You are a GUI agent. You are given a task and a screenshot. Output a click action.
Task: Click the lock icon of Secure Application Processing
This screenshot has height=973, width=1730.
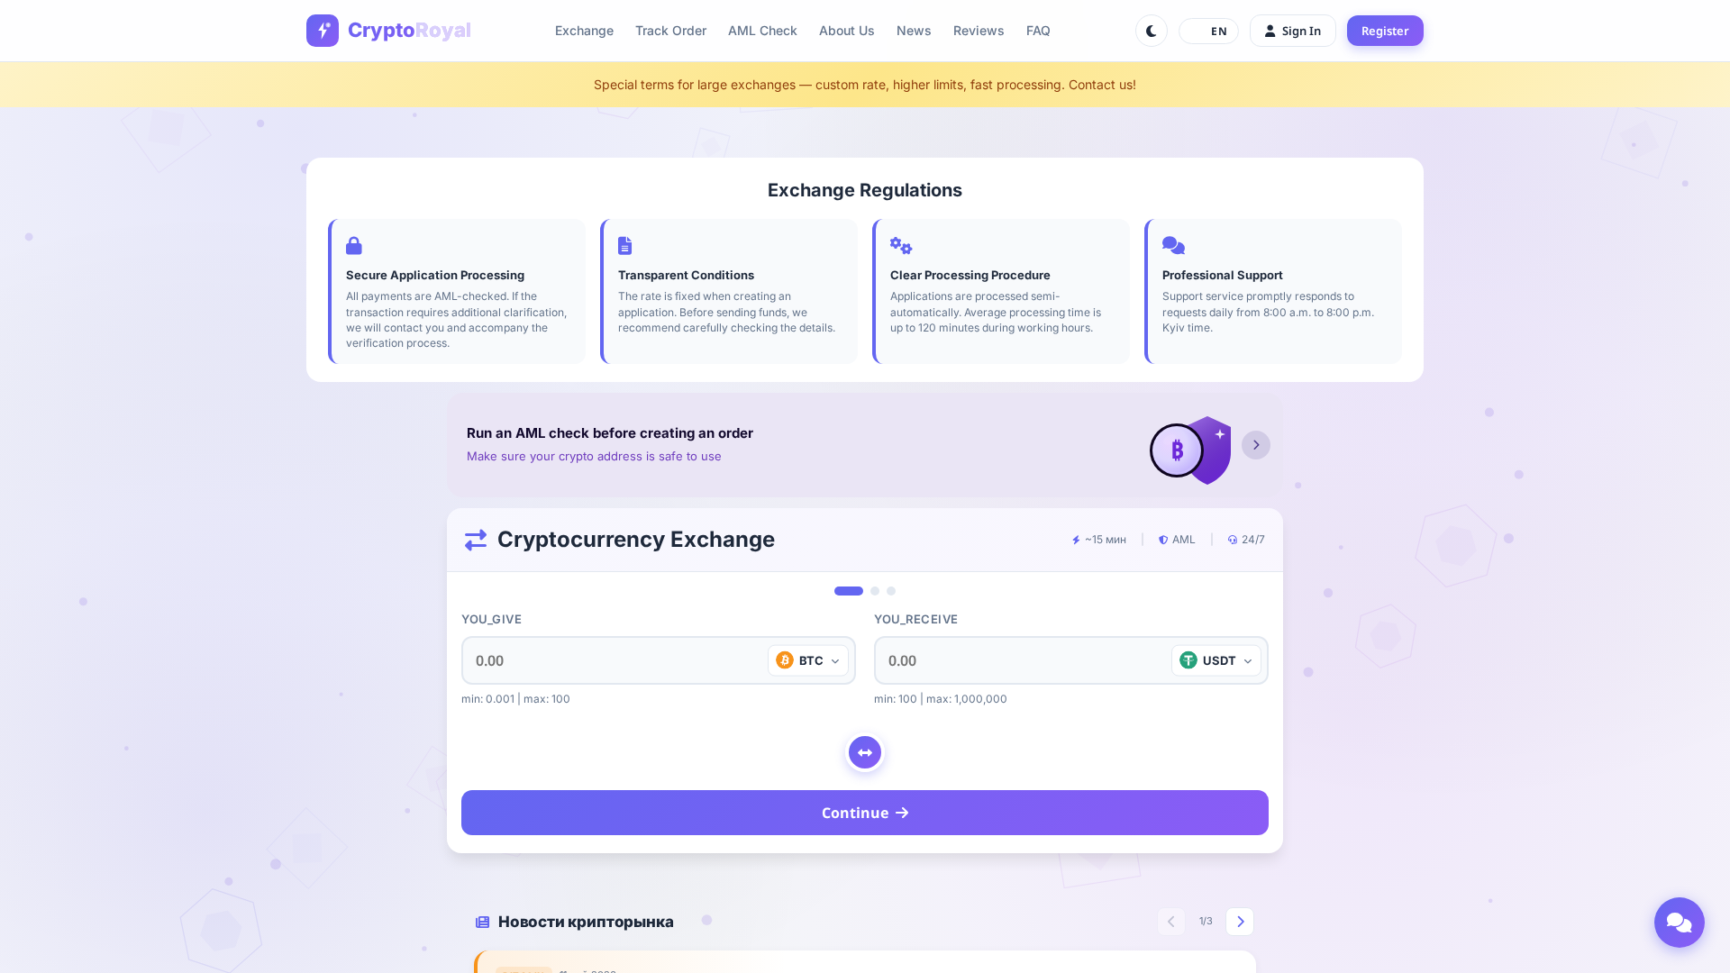point(354,245)
